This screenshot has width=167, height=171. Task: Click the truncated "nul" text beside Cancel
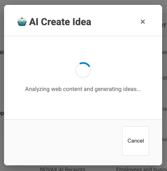tap(165, 139)
